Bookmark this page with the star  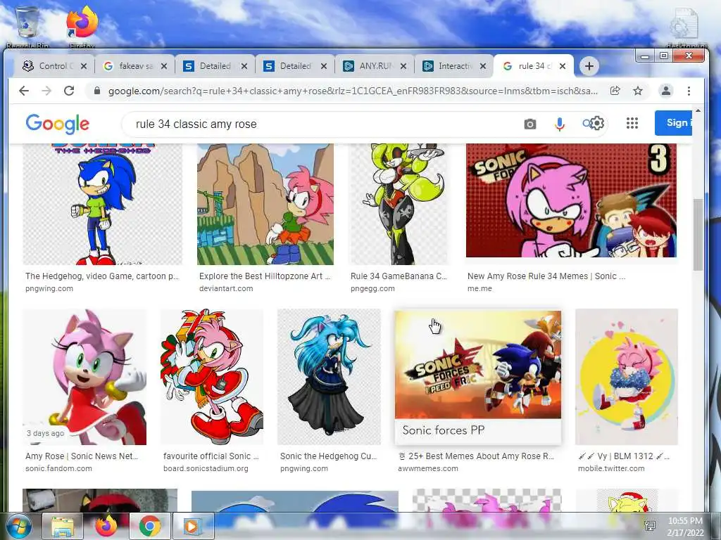(x=638, y=91)
